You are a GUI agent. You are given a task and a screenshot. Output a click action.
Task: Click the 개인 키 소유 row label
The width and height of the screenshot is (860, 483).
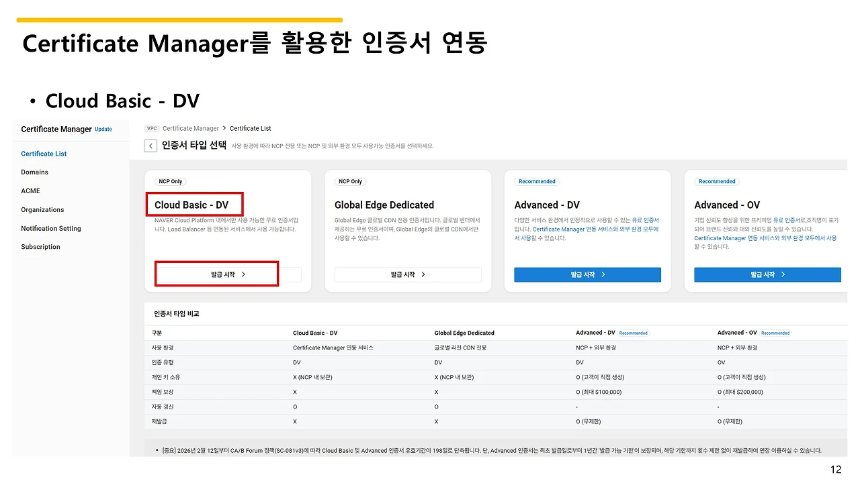coord(165,377)
